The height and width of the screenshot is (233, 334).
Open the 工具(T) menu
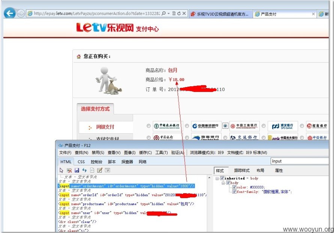click(x=162, y=153)
